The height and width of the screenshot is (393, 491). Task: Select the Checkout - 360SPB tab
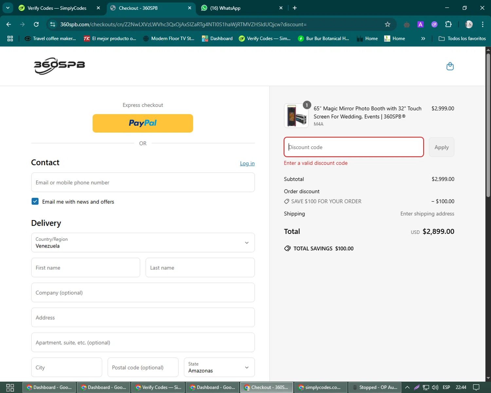pyautogui.click(x=151, y=8)
